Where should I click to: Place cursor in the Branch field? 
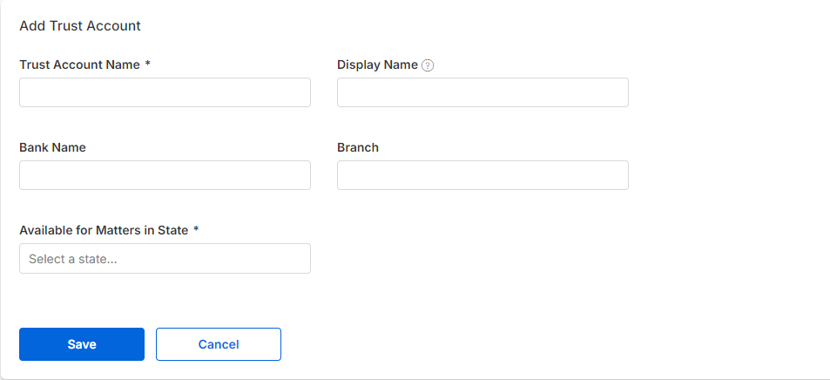pyautogui.click(x=482, y=175)
